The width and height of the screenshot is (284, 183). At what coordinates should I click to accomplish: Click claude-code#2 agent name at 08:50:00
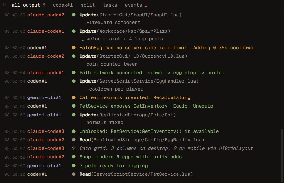click(46, 56)
